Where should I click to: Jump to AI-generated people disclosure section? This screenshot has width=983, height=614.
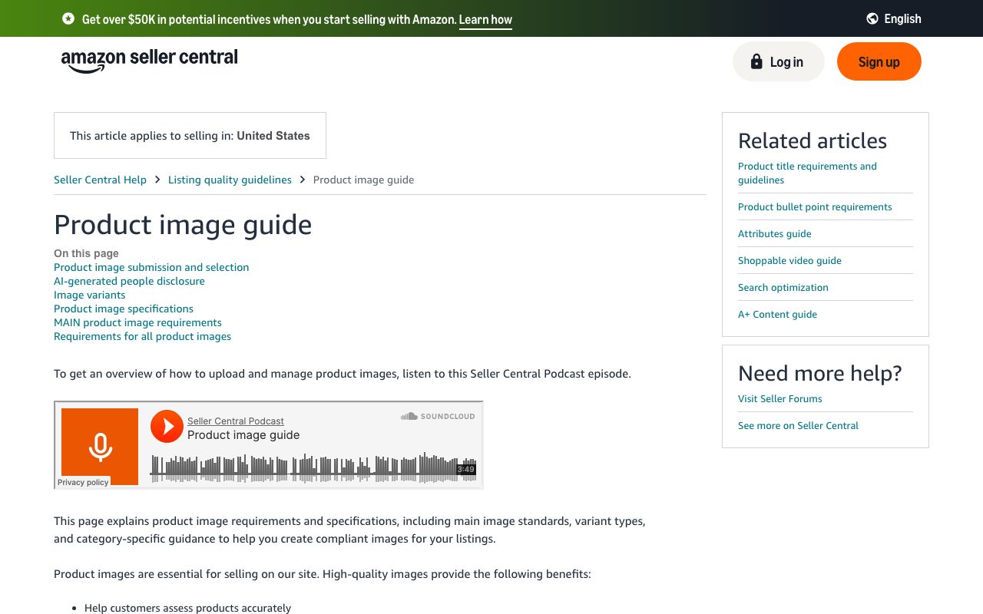point(129,281)
